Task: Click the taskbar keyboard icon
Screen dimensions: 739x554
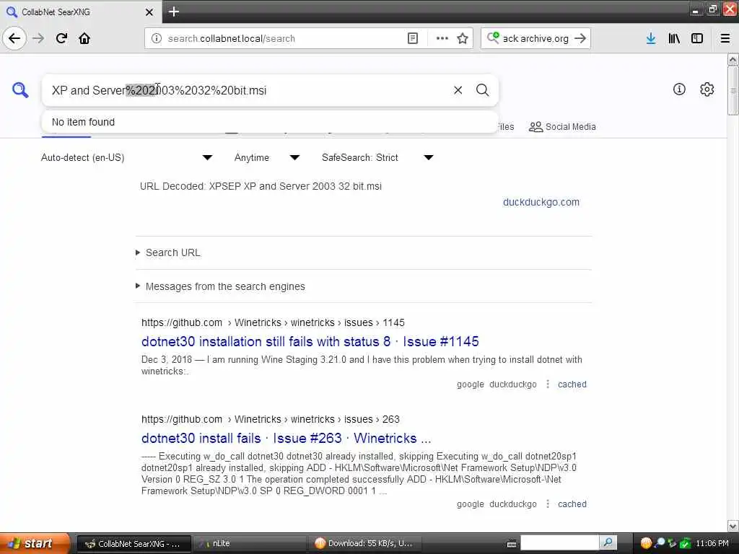Action: [x=512, y=544]
